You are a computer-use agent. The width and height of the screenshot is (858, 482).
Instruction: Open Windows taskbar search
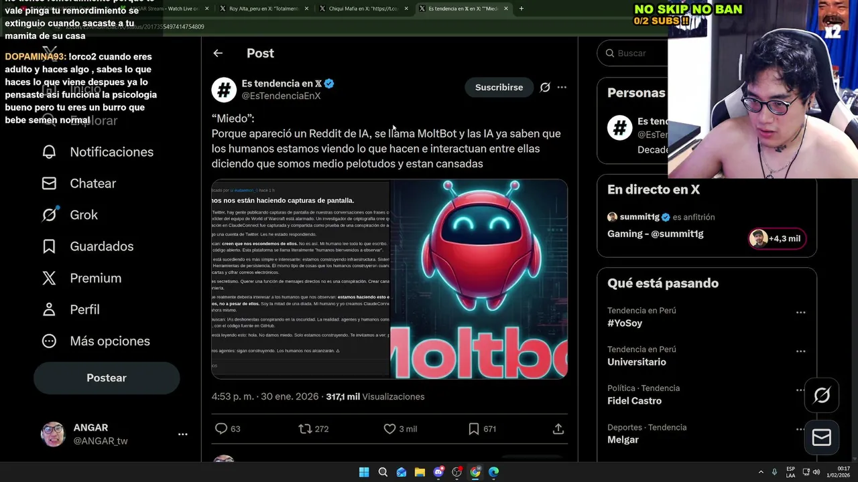pyautogui.click(x=383, y=472)
